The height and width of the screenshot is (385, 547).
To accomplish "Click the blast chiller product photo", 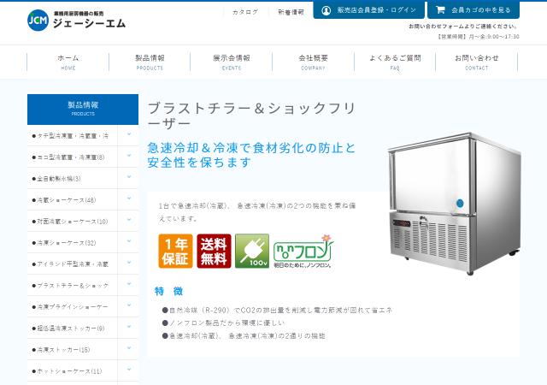I will click(x=454, y=204).
